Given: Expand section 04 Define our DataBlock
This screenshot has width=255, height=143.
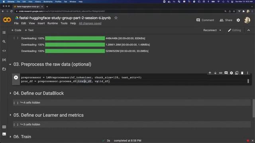Looking at the screenshot, I should tap(10, 93).
